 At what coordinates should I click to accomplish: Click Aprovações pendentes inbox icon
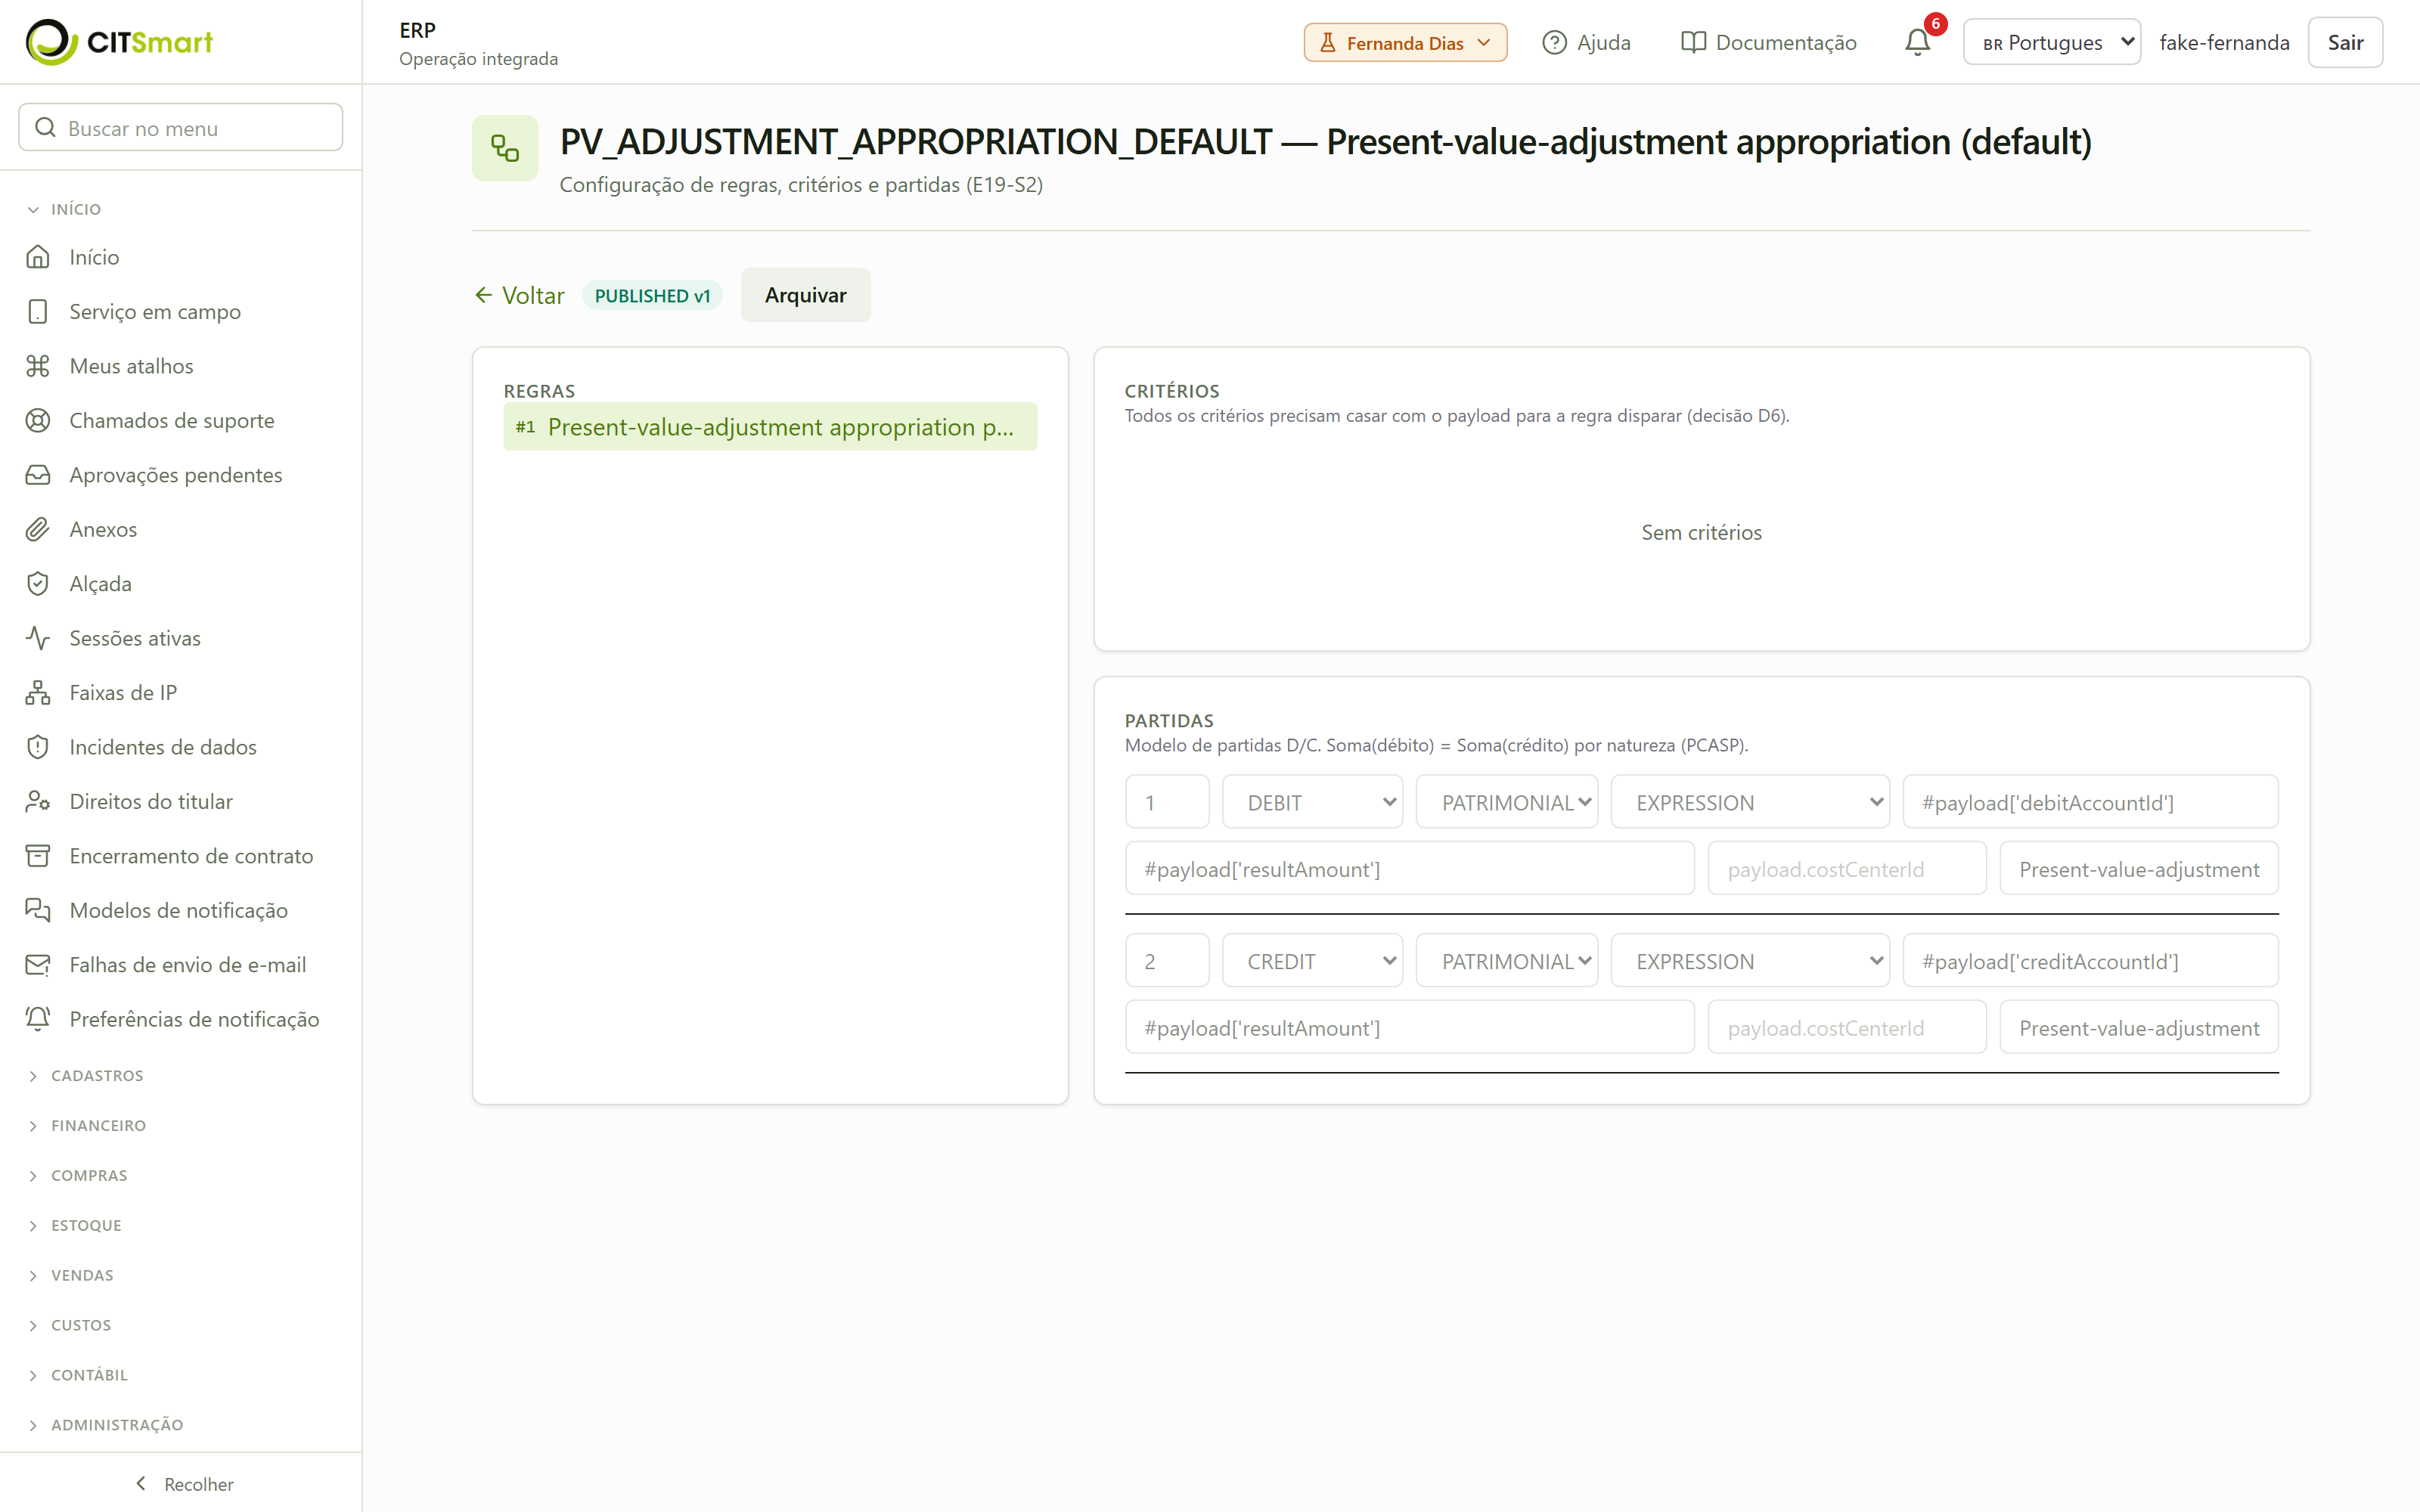[x=38, y=475]
